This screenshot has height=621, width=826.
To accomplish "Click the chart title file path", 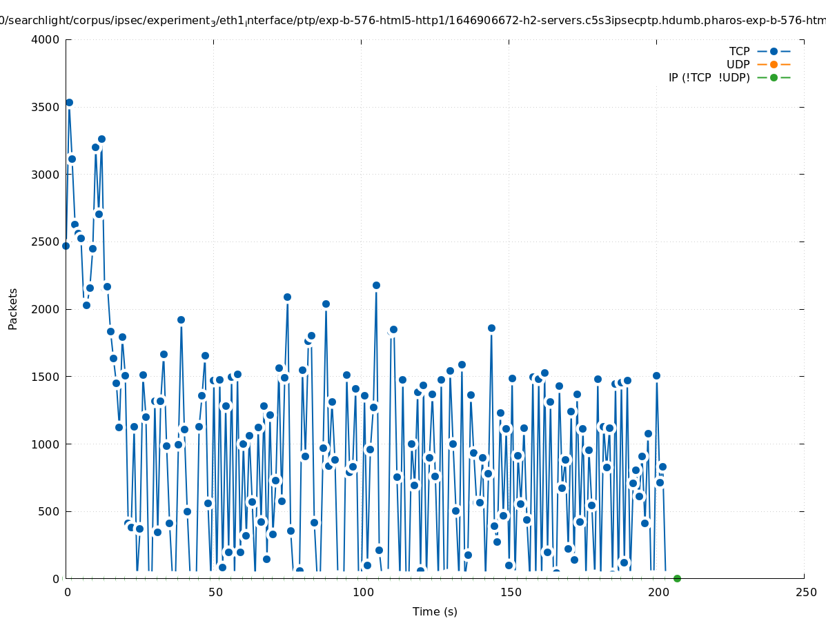I will coord(413,21).
